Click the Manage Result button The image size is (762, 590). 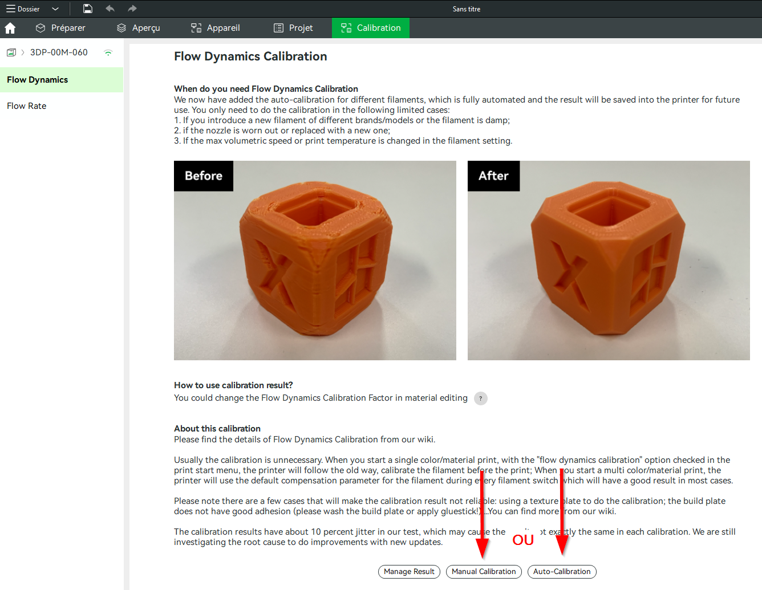(409, 572)
